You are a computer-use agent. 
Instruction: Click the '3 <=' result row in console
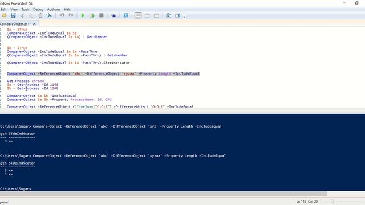pos(9,174)
